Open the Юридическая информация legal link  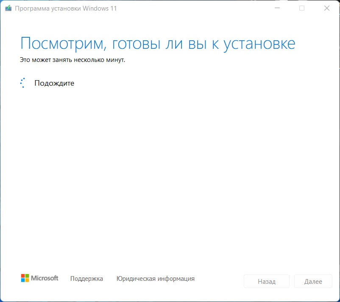(156, 279)
